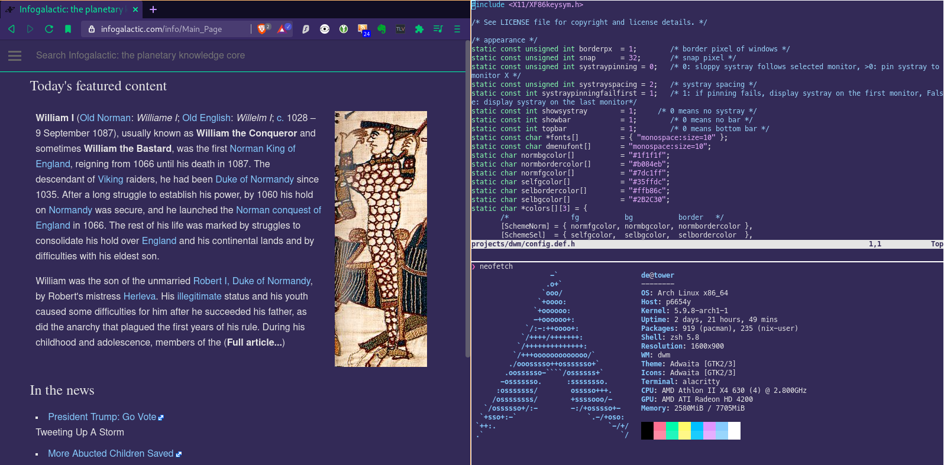The width and height of the screenshot is (944, 465).
Task: Bookmark this page with the bookmark icon
Action: tap(68, 29)
